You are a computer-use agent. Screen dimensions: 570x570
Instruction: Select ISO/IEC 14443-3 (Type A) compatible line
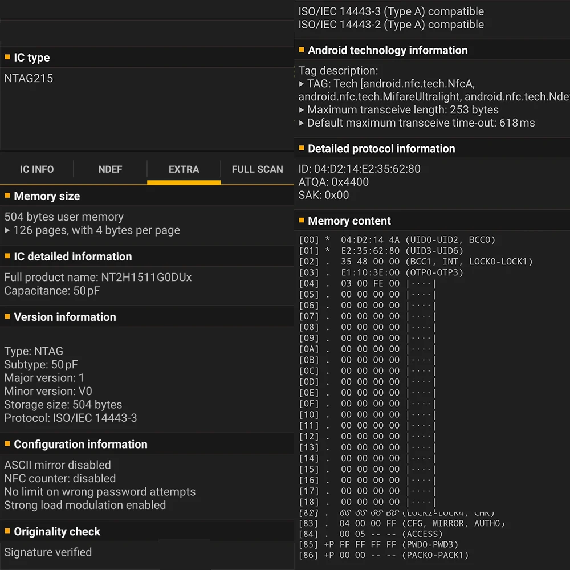click(391, 11)
